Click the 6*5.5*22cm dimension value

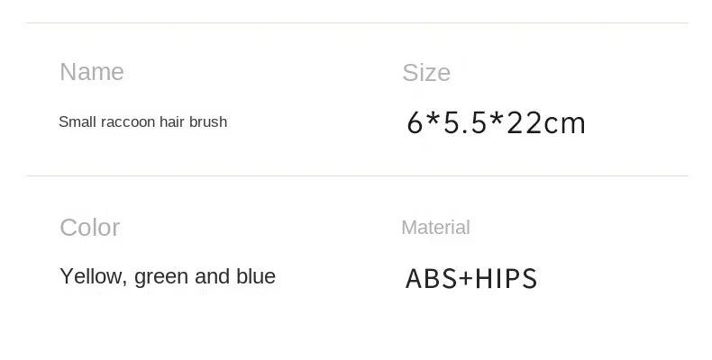click(x=496, y=122)
